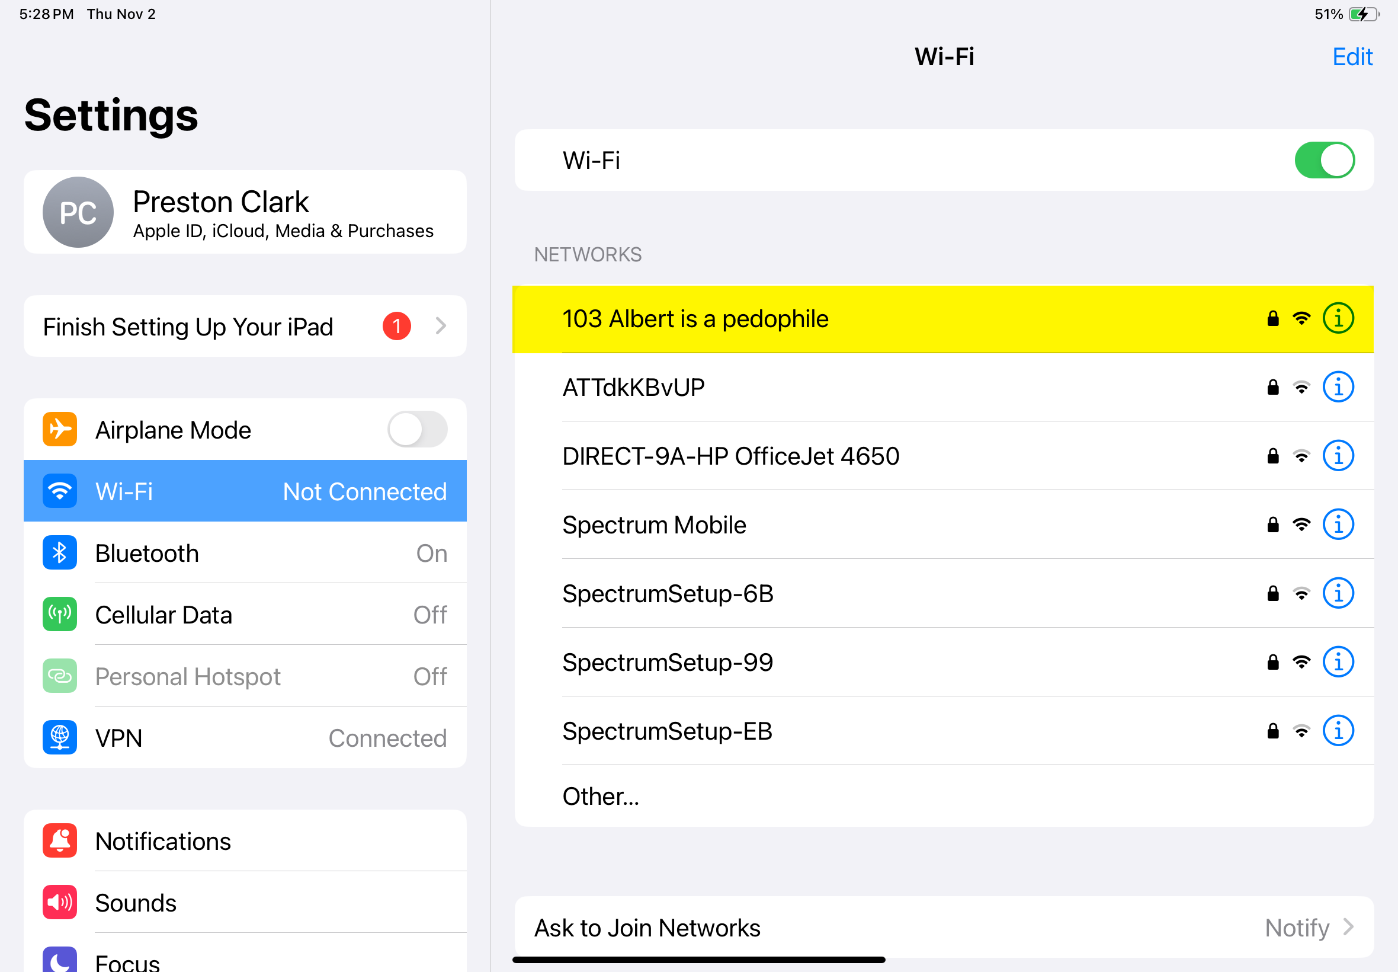Screen dimensions: 1398x972
Task: Open Personal Hotspot settings row
Action: pos(245,676)
